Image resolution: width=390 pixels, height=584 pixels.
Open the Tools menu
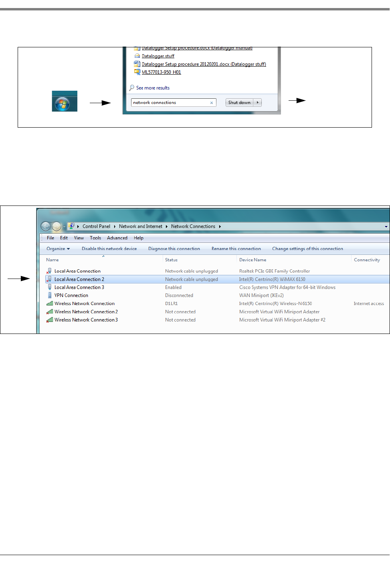[95, 238]
